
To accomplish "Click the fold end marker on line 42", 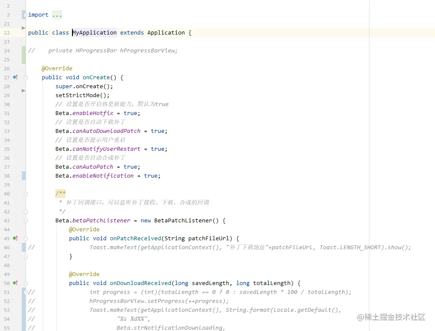I will point(26,212).
